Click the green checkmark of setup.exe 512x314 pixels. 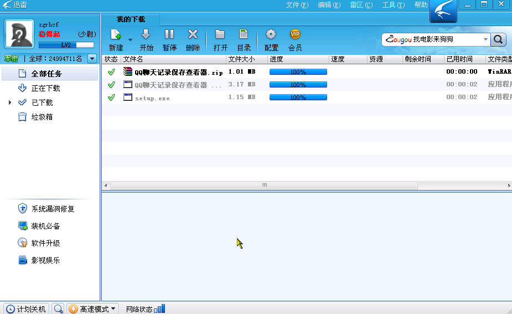click(x=111, y=97)
